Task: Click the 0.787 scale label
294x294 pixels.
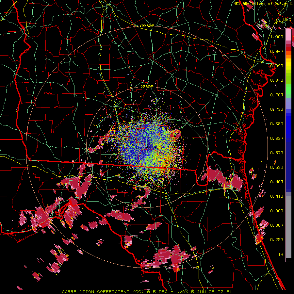Action: 277,95
